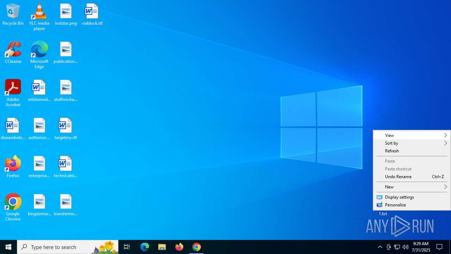This screenshot has height=254, width=451.
Task: Select the authorssc... image file icon
Action: coord(39,129)
